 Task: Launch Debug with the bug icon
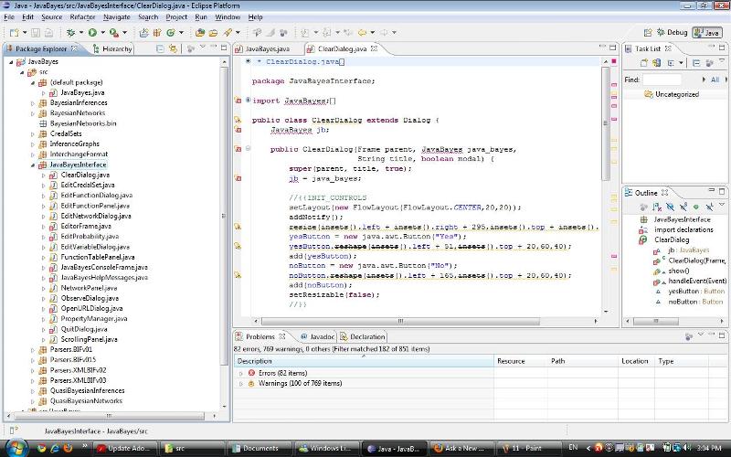point(71,32)
